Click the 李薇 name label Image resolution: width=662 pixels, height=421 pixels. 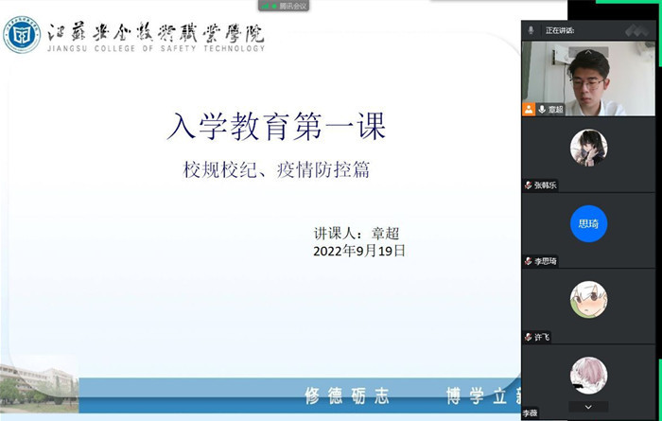tap(531, 413)
